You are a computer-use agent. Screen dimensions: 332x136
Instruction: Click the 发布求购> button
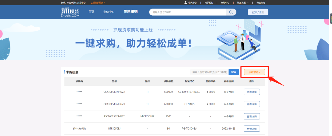pos(254,72)
